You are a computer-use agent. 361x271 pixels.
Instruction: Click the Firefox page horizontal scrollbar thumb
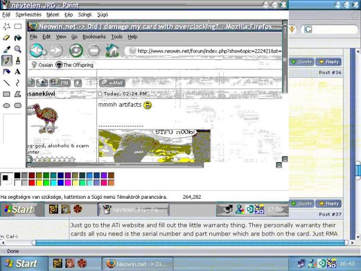coord(190,243)
